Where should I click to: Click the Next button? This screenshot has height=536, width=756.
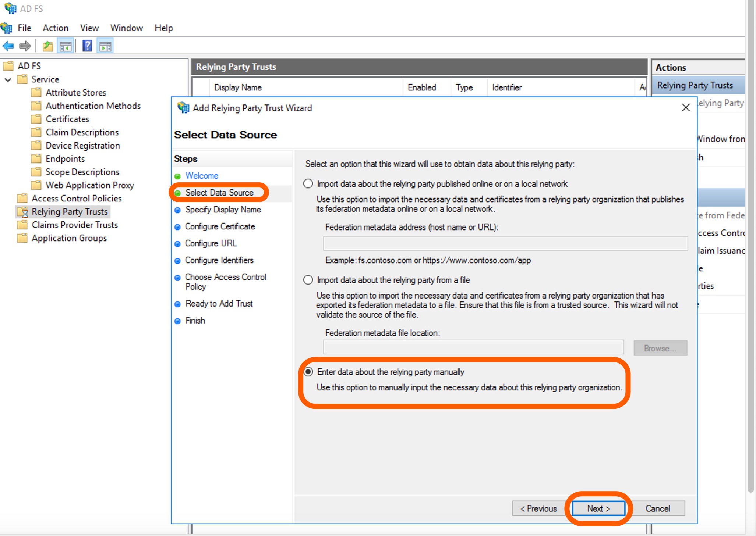click(598, 508)
